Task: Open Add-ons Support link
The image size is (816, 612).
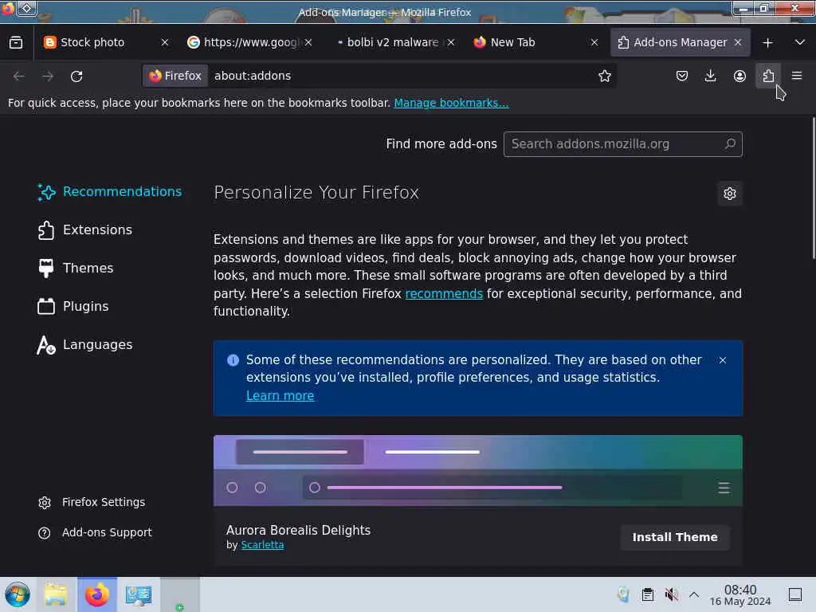Action: (96, 532)
